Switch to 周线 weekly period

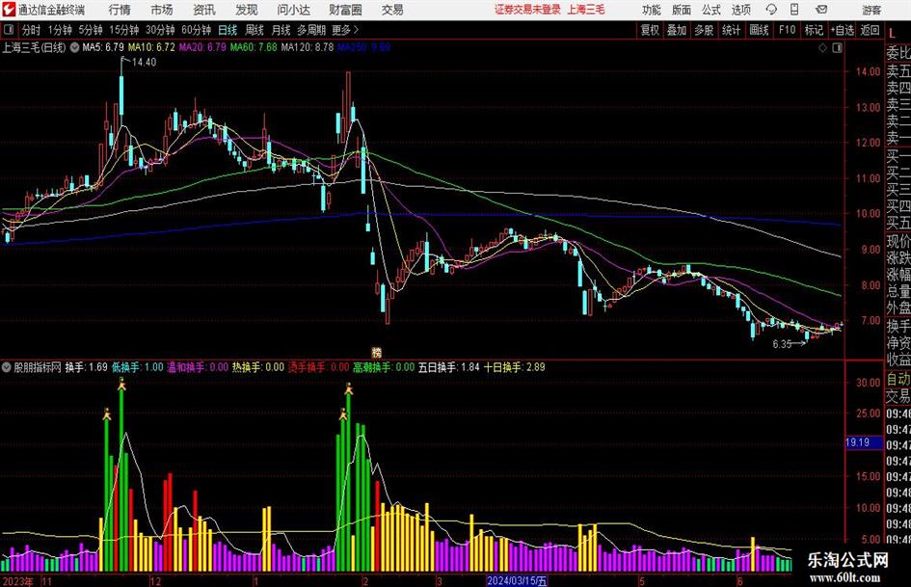click(255, 30)
